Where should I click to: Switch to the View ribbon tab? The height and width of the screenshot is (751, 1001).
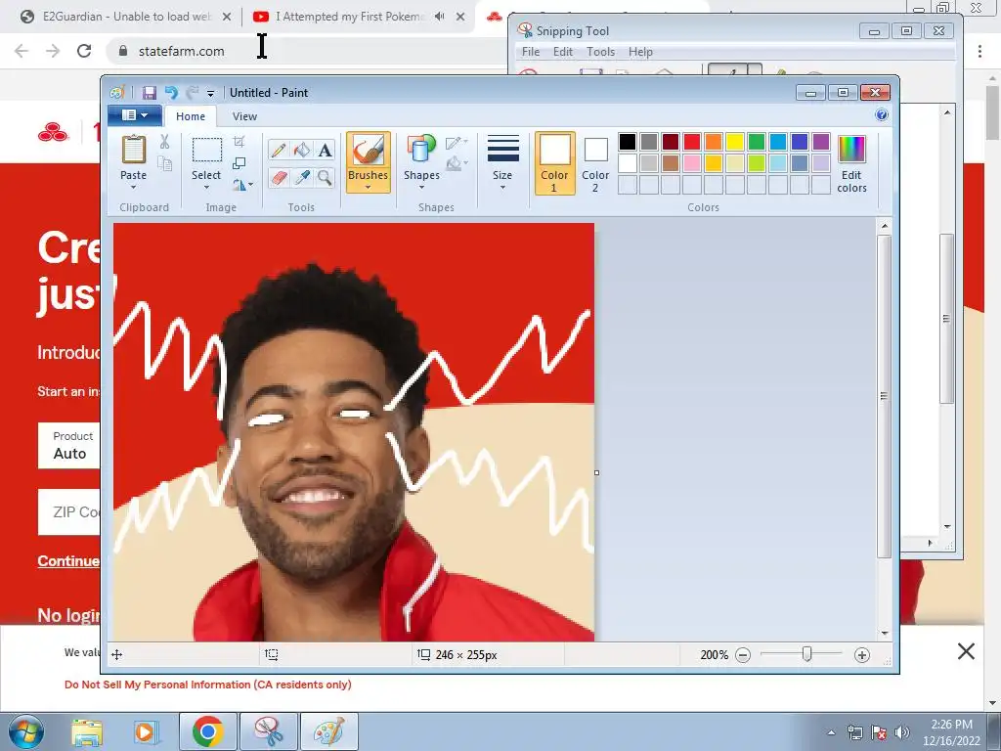[244, 116]
